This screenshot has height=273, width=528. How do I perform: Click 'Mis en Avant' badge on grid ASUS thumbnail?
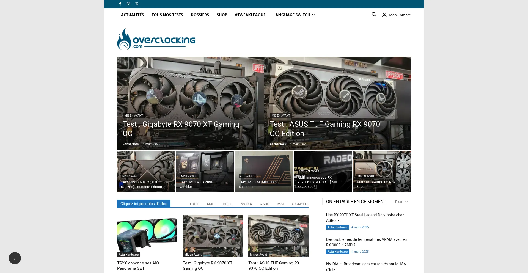coord(258,255)
